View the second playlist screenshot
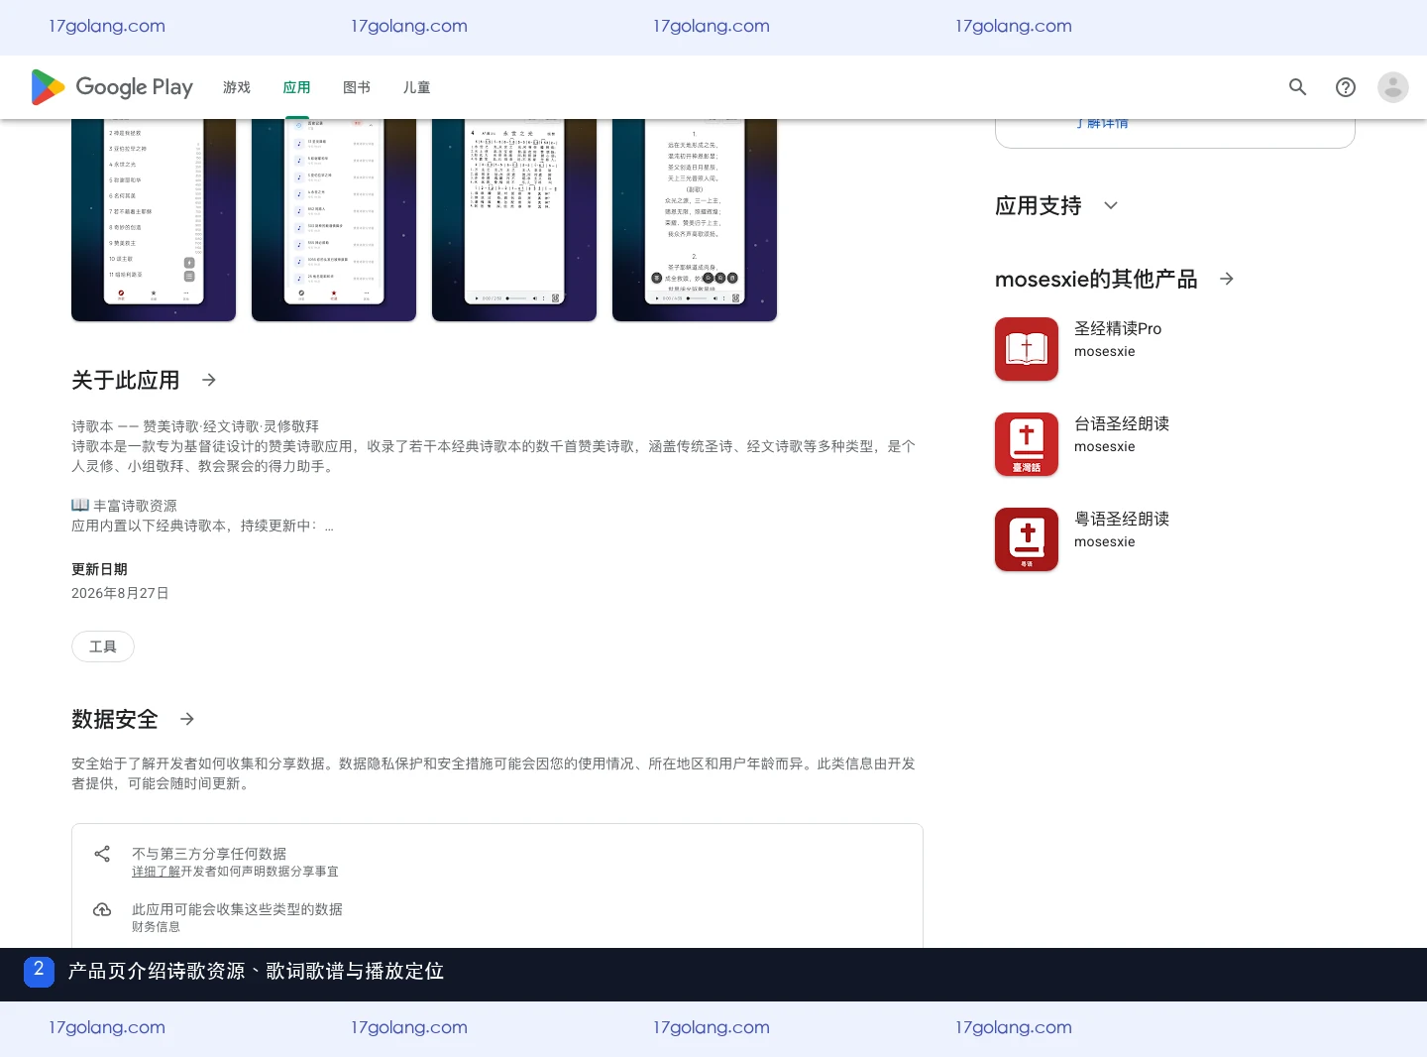The width and height of the screenshot is (1427, 1057). coord(334,220)
